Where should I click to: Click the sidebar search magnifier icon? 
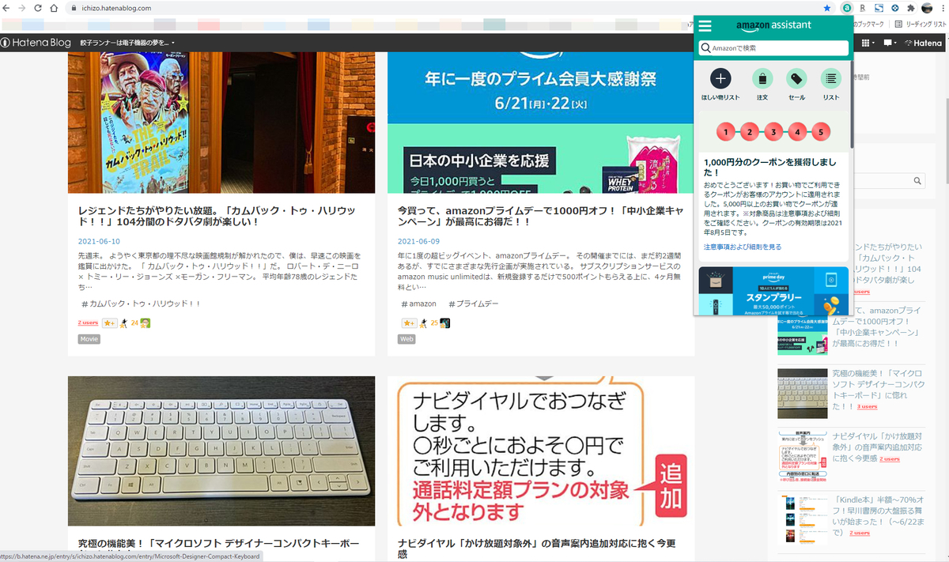918,181
